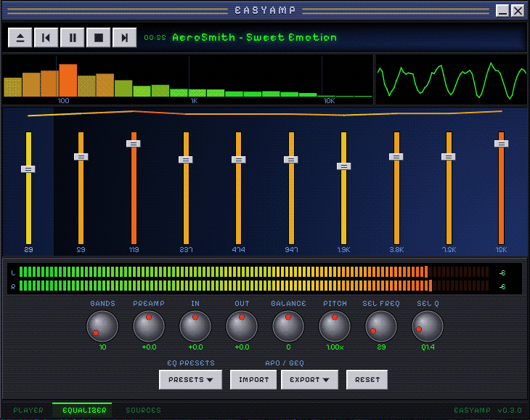This screenshot has height=420, width=530.
Task: Click the OUT gain knob
Action: [242, 326]
